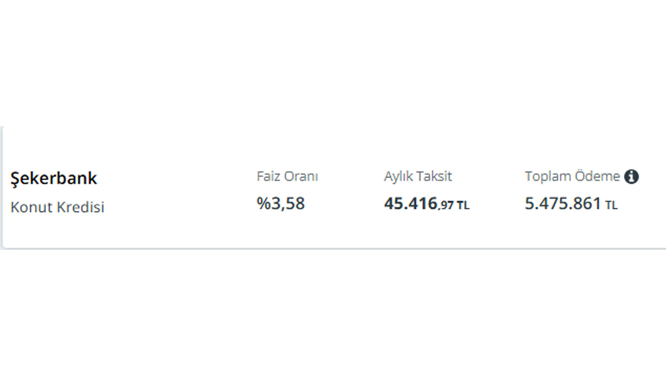Select the 5.475.861 total payment amount
Image resolution: width=666 pixels, height=374 pixels.
(x=563, y=204)
